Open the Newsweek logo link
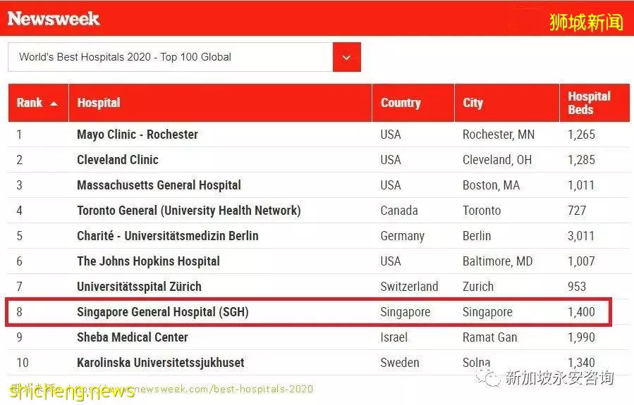 point(54,18)
